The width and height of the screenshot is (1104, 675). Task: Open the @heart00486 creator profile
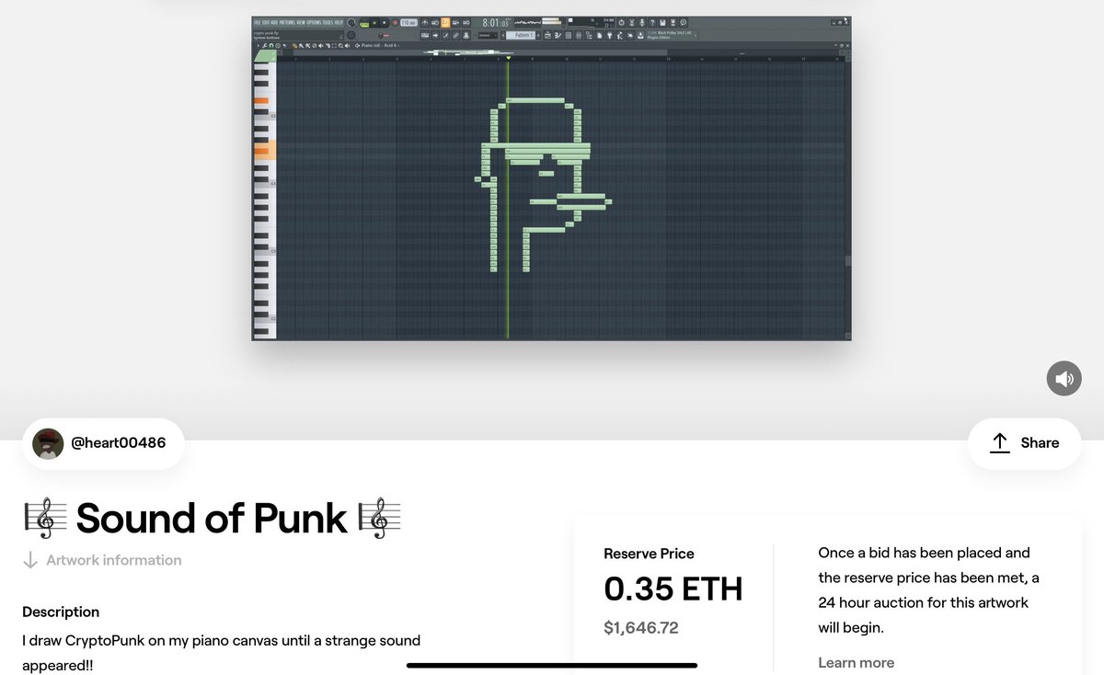pyautogui.click(x=103, y=443)
